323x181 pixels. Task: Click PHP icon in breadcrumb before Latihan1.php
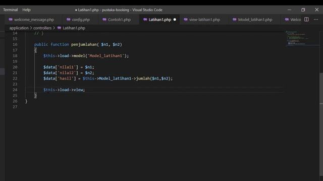pos(59,28)
